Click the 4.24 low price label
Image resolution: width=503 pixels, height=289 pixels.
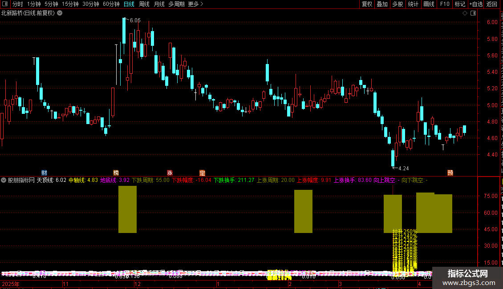coord(404,168)
